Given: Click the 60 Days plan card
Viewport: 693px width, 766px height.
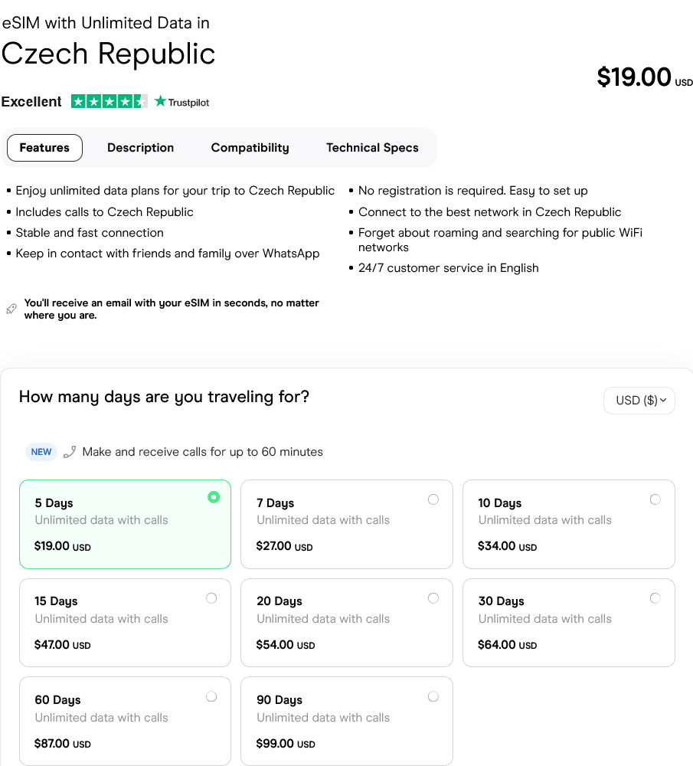Looking at the screenshot, I should coord(125,721).
